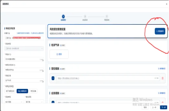Click the 管控措施 section title
The image size is (169, 111).
coord(55,68)
